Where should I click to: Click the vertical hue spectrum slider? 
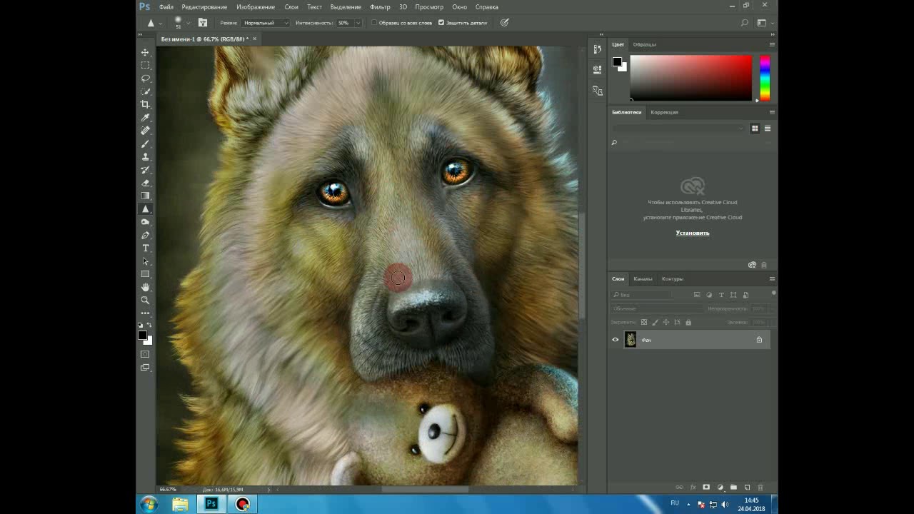[765, 78]
